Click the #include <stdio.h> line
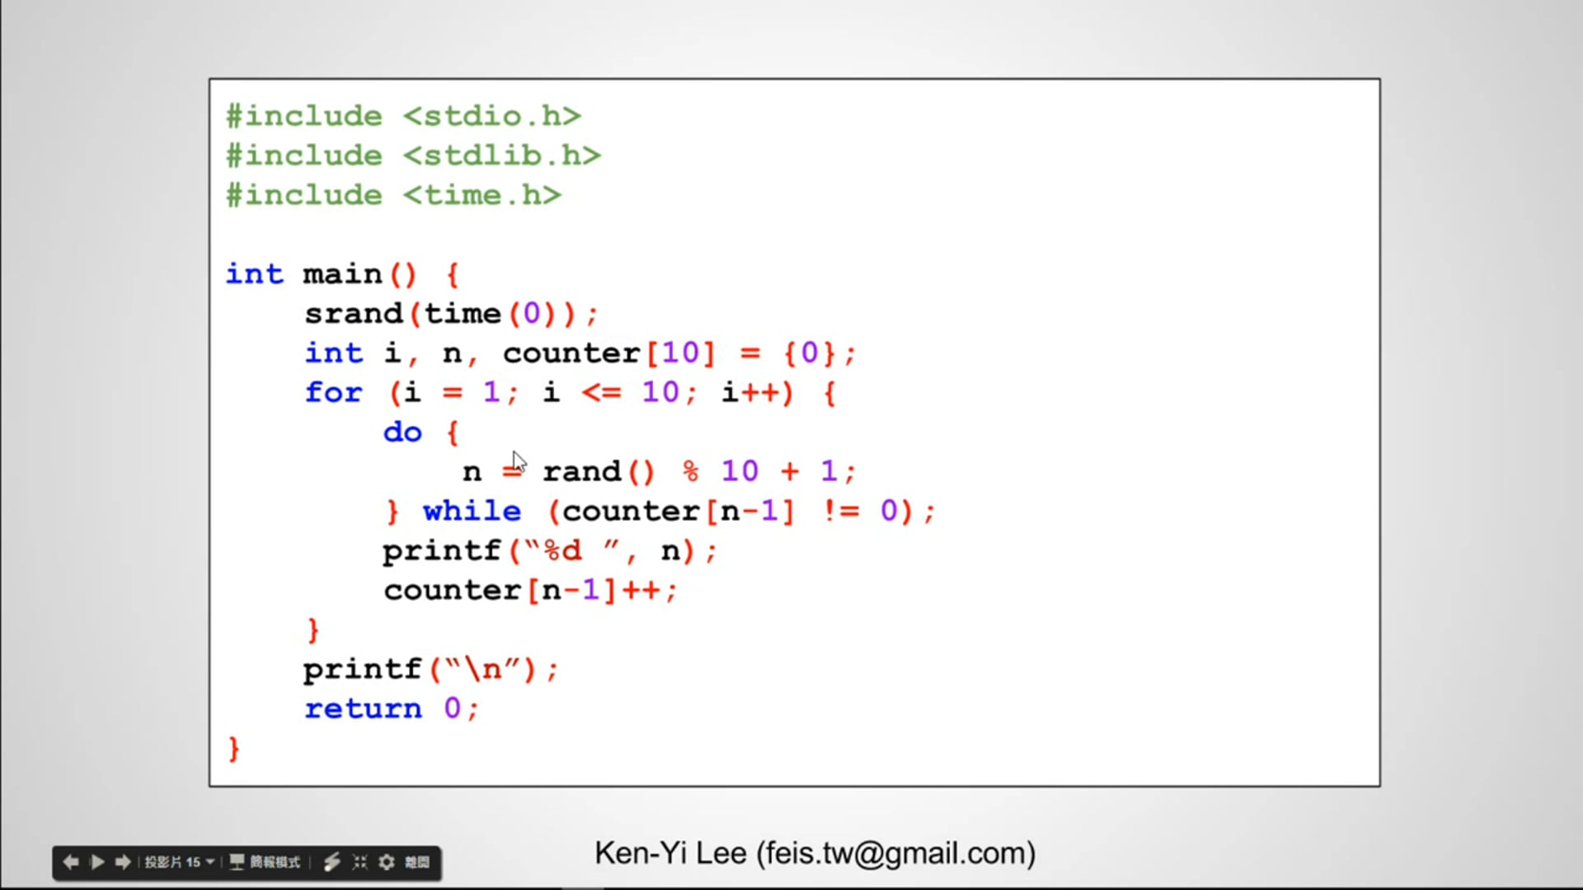 coord(404,116)
